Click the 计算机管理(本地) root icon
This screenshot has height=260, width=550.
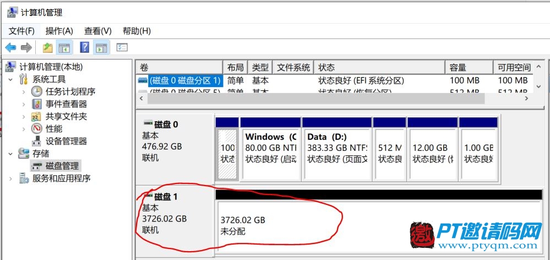coord(11,66)
